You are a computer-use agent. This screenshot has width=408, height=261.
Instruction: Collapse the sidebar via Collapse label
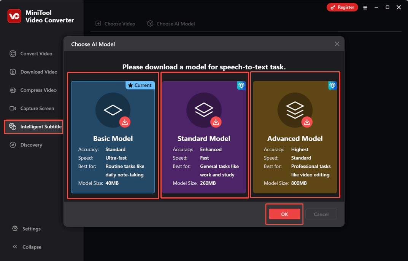(x=32, y=247)
